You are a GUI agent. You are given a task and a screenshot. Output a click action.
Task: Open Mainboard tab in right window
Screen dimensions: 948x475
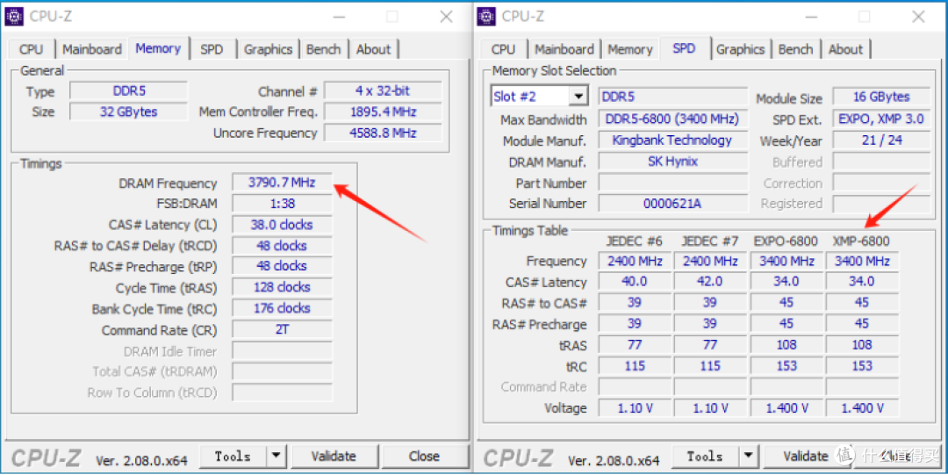564,50
